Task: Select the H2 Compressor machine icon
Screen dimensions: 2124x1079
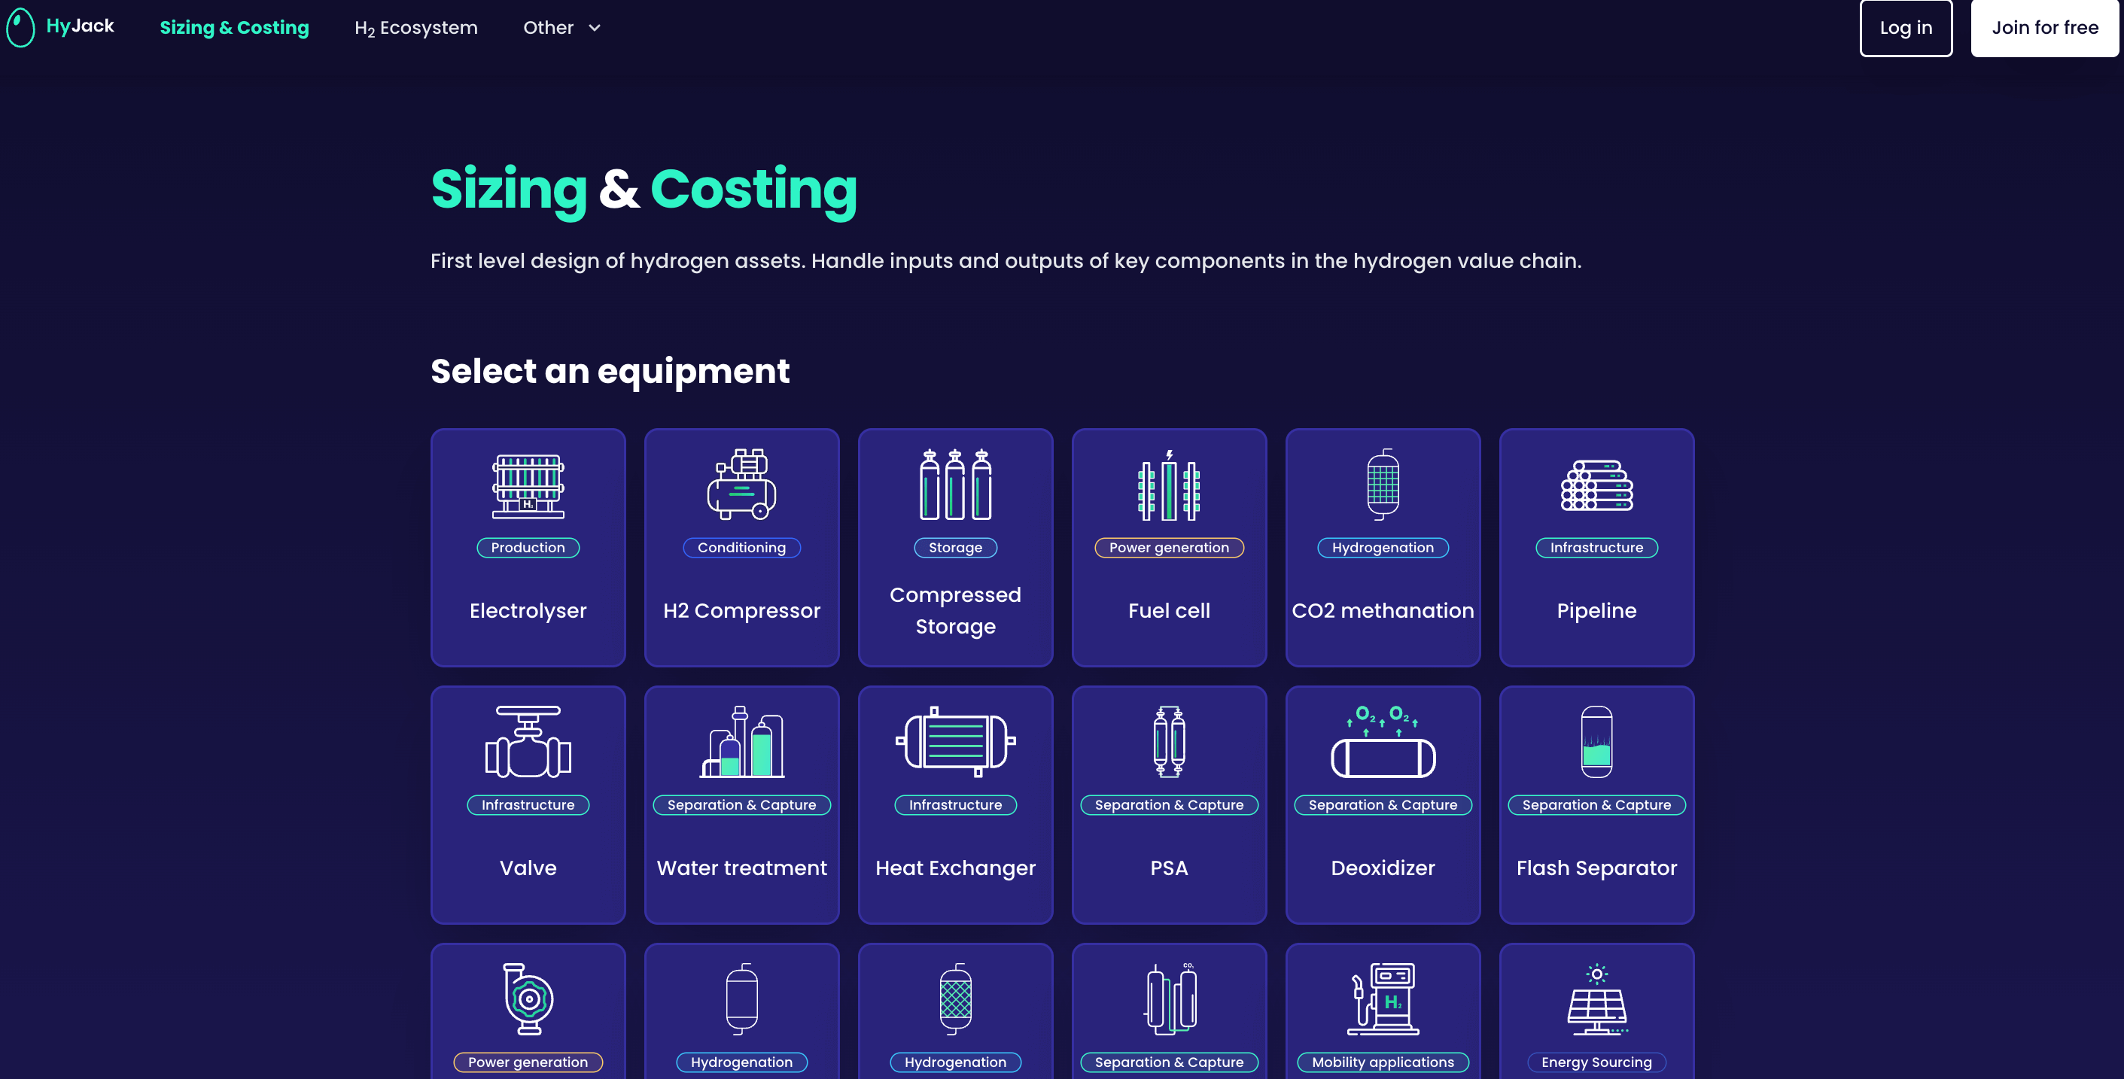Action: 741,484
